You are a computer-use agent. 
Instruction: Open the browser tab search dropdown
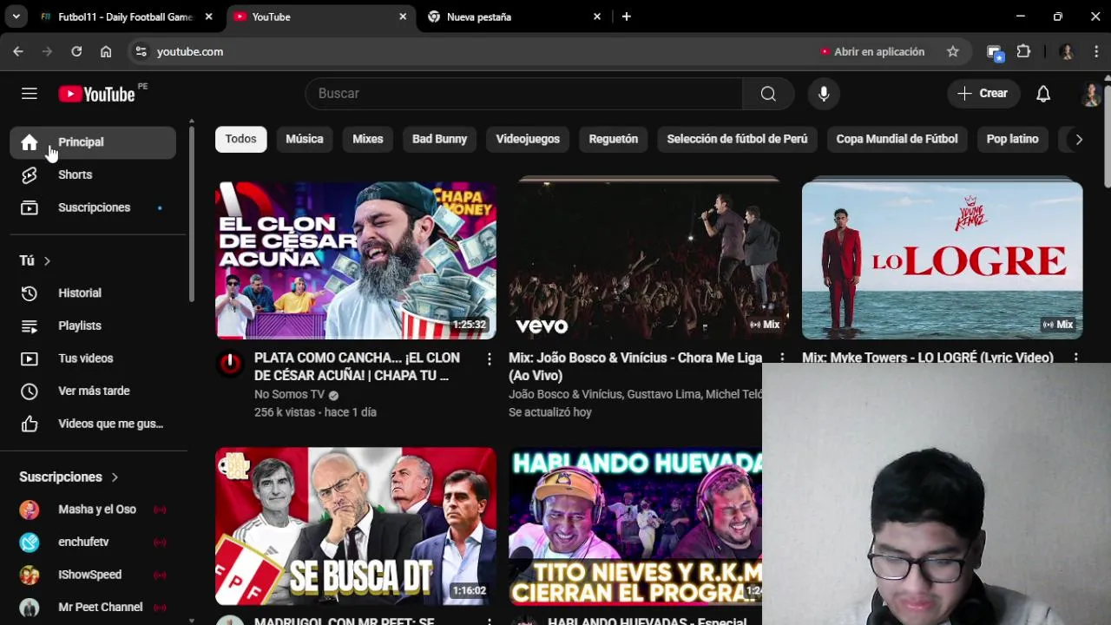coord(16,16)
